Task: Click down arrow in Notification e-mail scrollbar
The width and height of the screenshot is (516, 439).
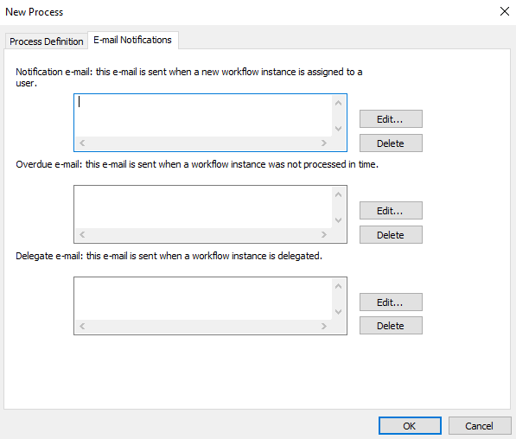Action: tap(338, 129)
